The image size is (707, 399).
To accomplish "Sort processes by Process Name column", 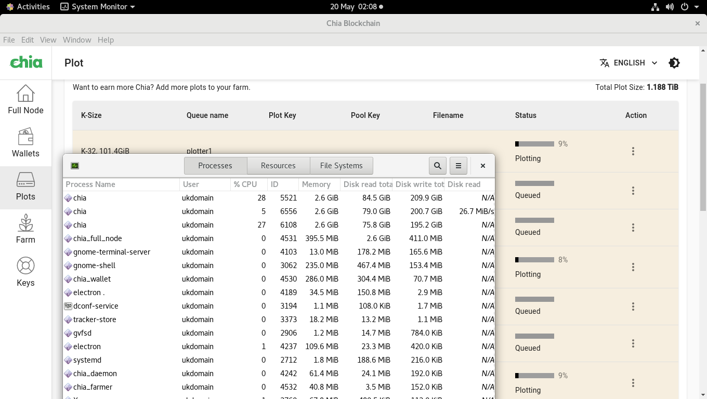I will pos(122,184).
